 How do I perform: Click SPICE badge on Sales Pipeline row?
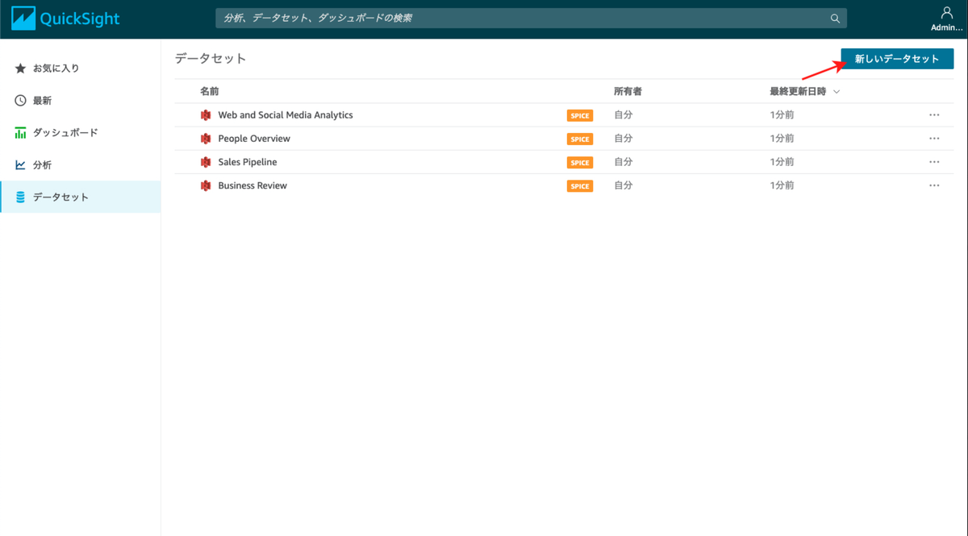click(580, 163)
